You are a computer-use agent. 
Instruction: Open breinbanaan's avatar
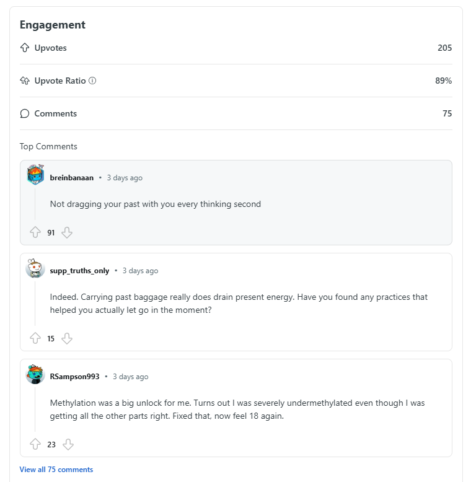(35, 175)
